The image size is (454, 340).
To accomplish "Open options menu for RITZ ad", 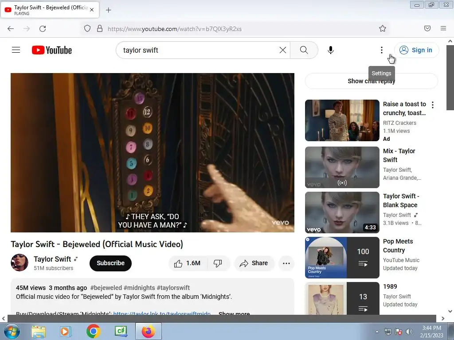I will point(433,105).
